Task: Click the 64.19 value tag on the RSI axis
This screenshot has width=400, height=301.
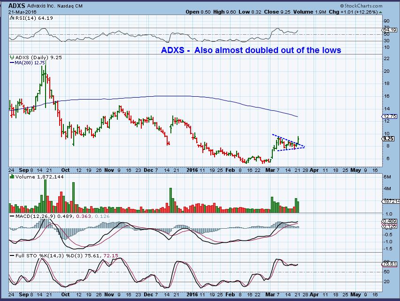Action: [x=390, y=30]
